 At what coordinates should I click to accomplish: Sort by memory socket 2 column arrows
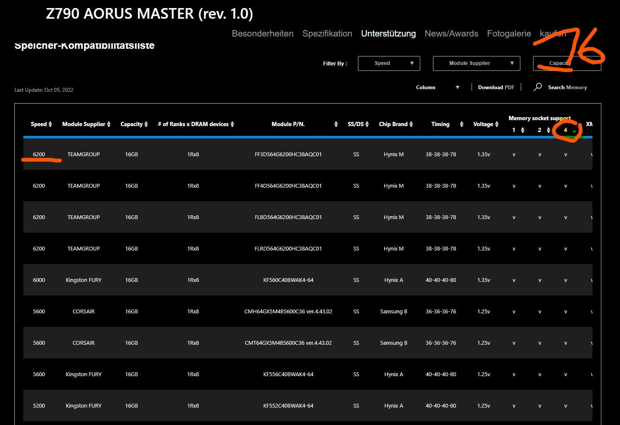(548, 130)
